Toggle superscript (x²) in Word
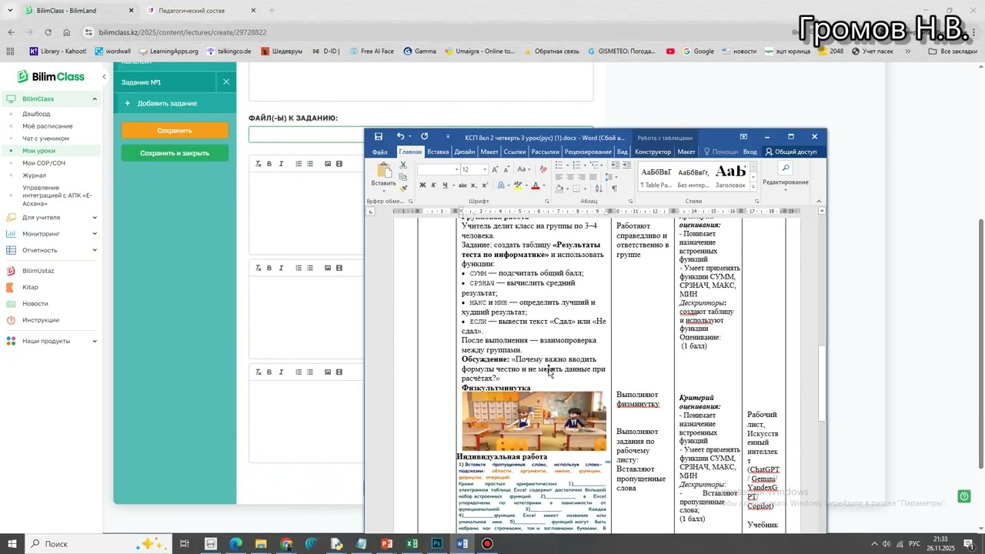985x554 pixels. (485, 185)
